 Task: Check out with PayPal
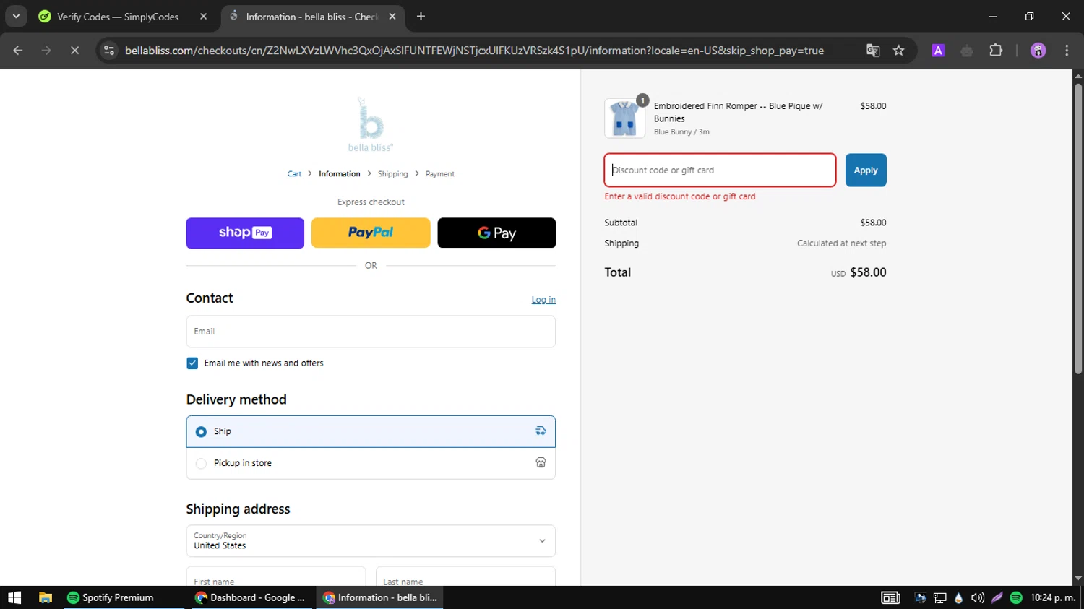pos(371,233)
